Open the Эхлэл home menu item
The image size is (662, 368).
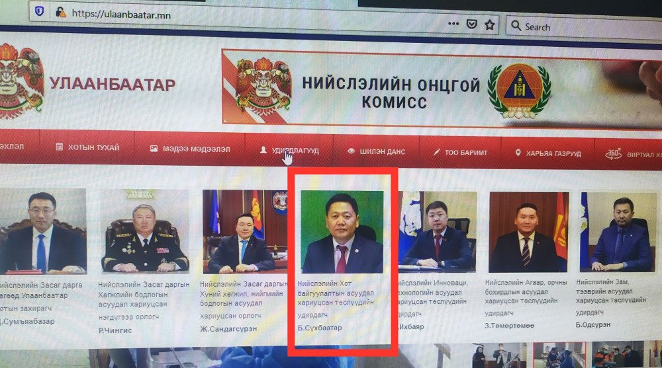click(12, 147)
